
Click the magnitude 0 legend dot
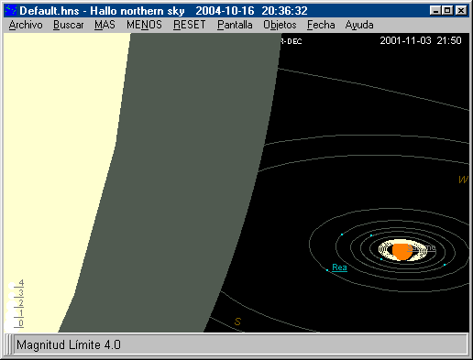point(12,326)
